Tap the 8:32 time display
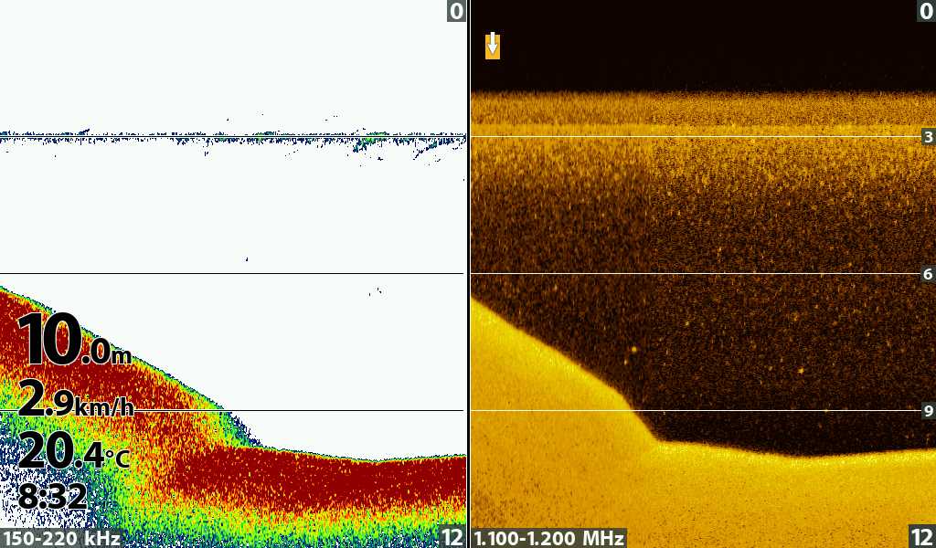 (52, 498)
